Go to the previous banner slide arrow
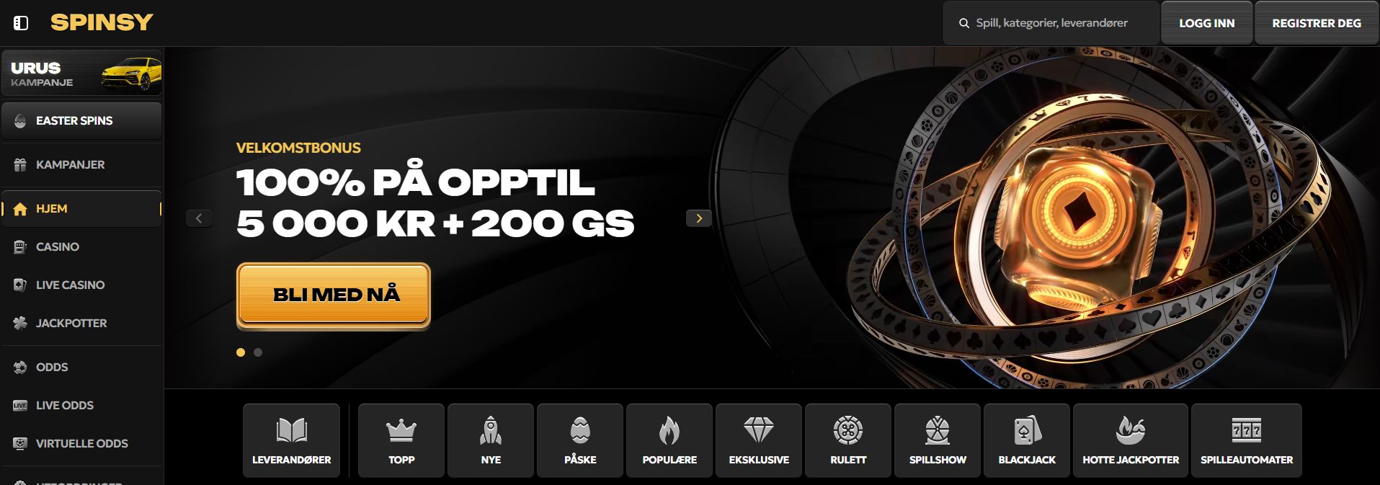The image size is (1380, 485). [199, 218]
